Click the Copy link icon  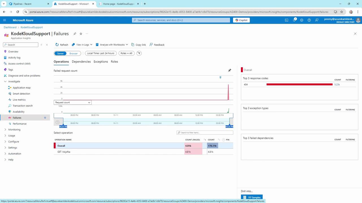[133, 45]
